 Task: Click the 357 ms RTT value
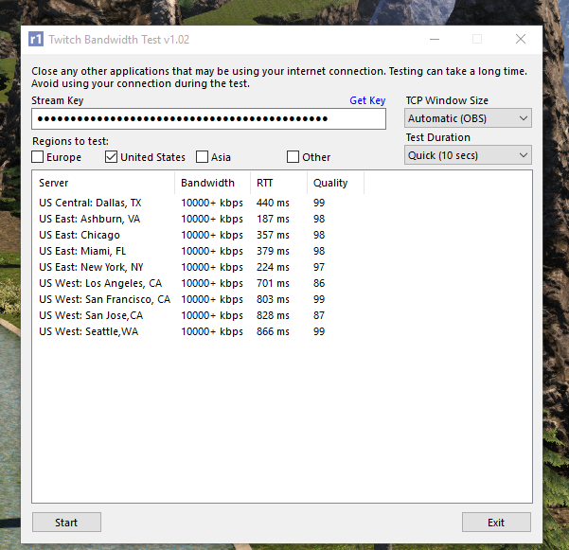click(x=273, y=235)
